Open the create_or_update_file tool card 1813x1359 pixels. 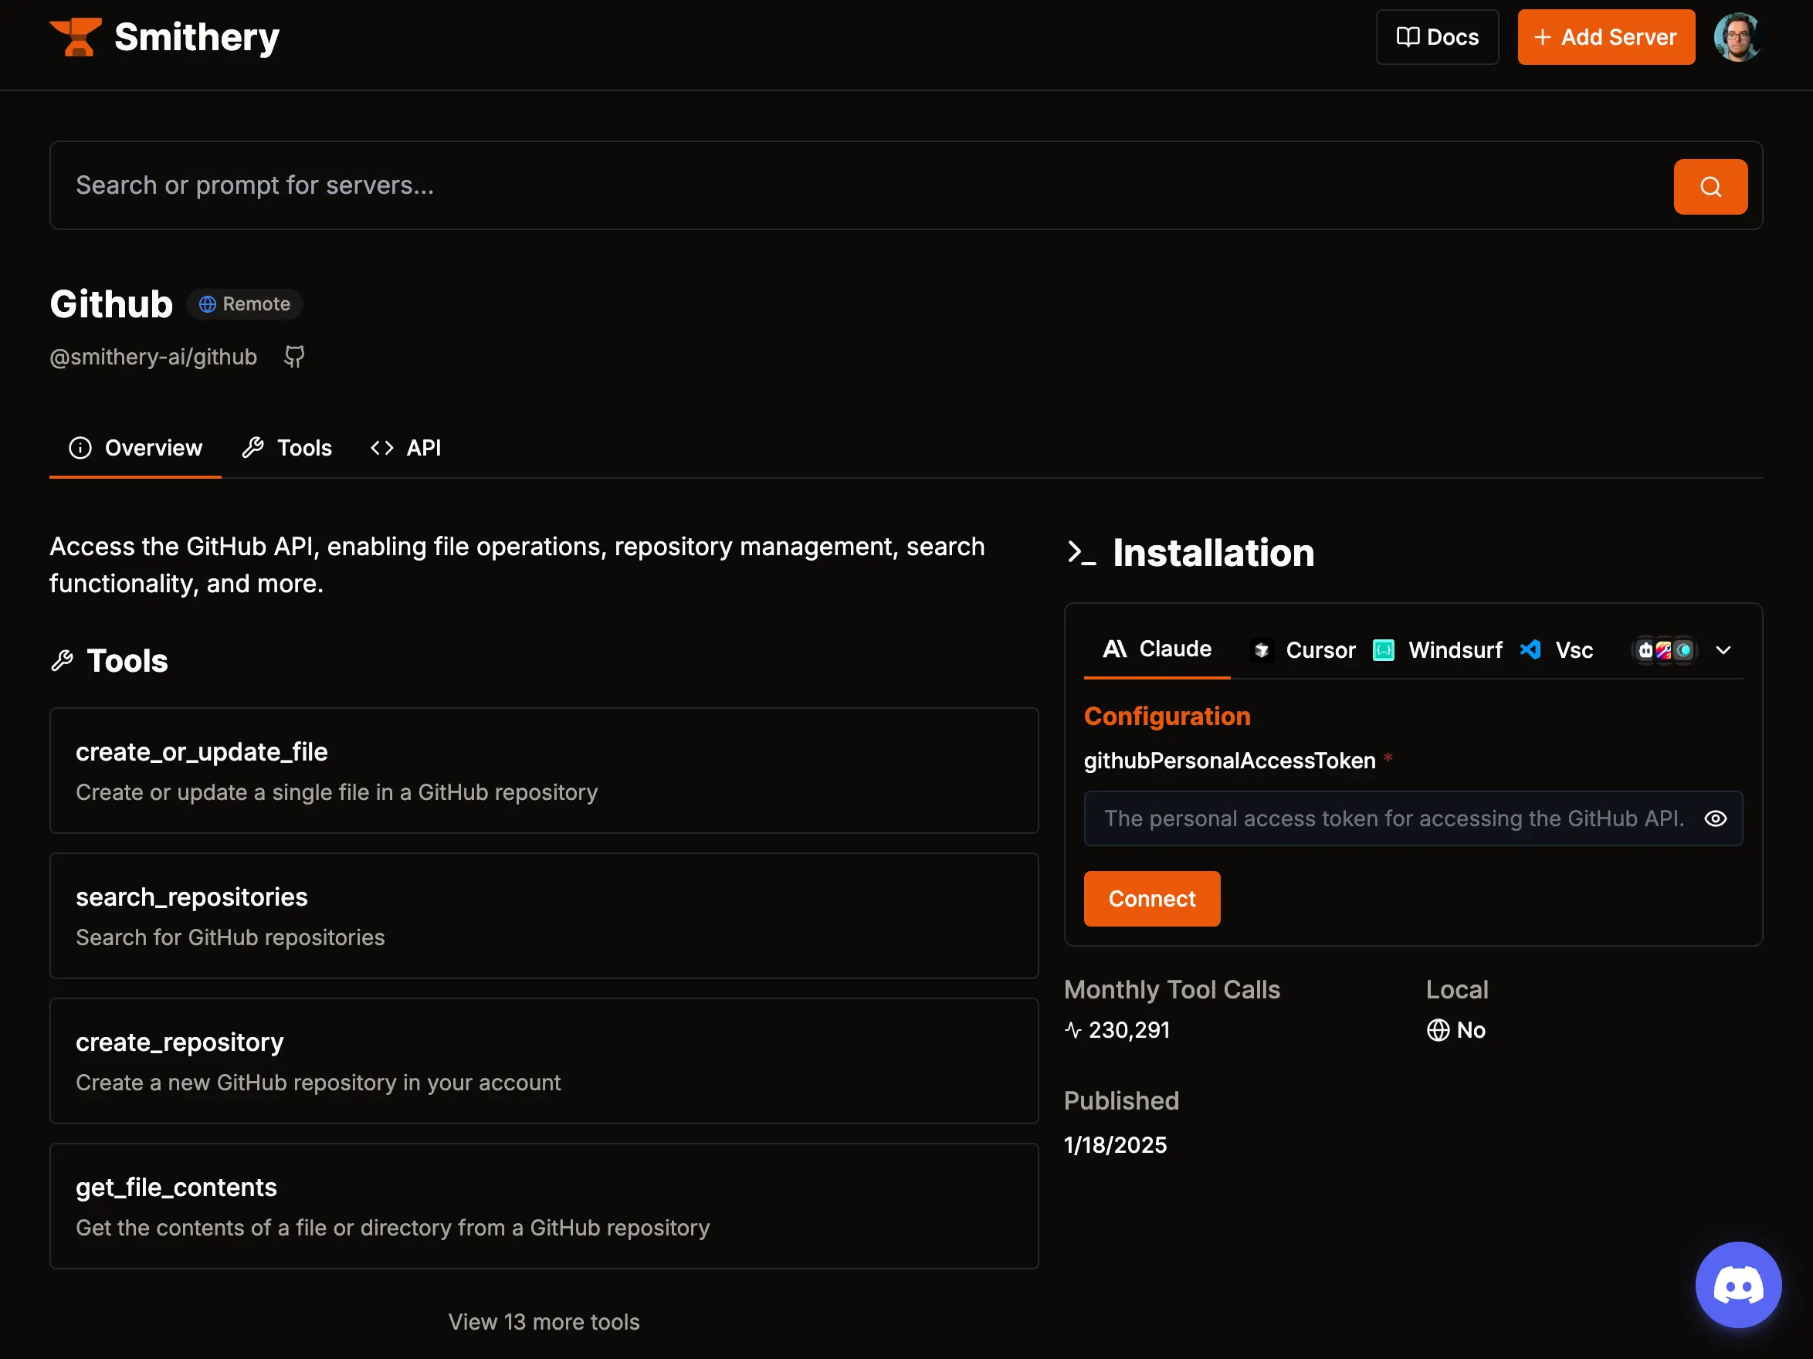(544, 771)
